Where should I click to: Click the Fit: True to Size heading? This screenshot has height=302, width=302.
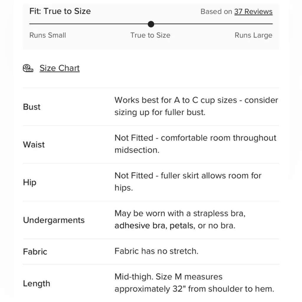click(60, 11)
